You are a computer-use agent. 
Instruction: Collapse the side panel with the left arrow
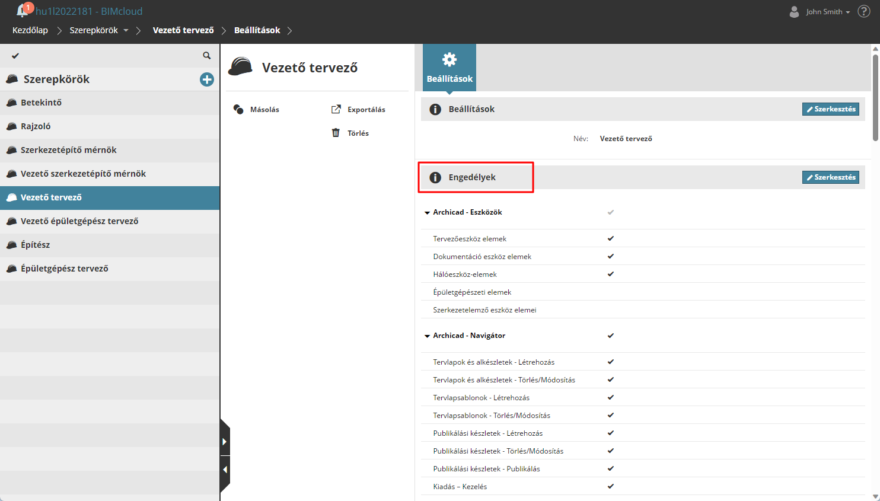coord(225,470)
